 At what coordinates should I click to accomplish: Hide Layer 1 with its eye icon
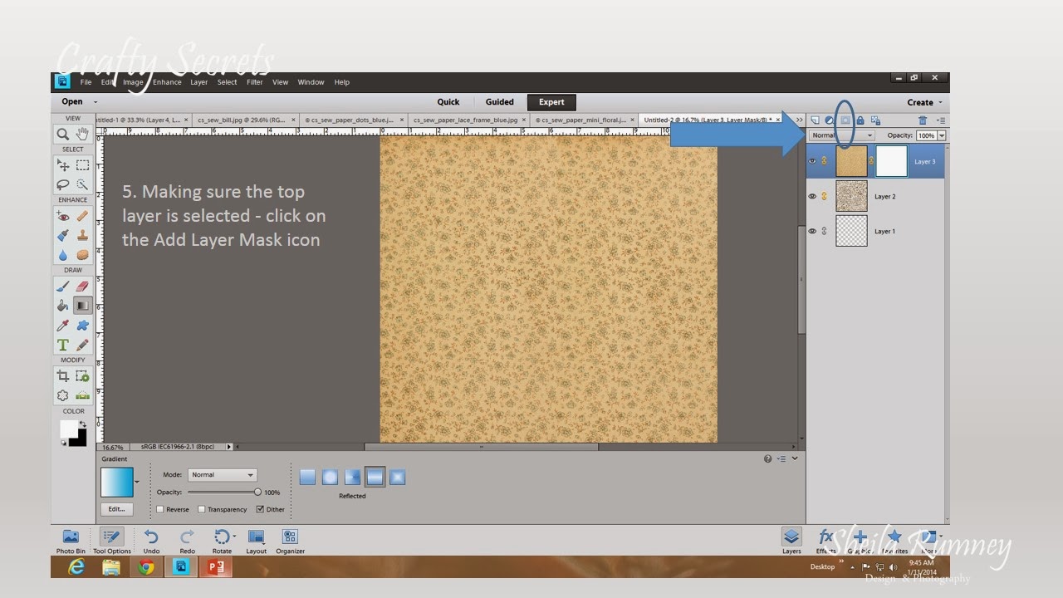pyautogui.click(x=813, y=231)
